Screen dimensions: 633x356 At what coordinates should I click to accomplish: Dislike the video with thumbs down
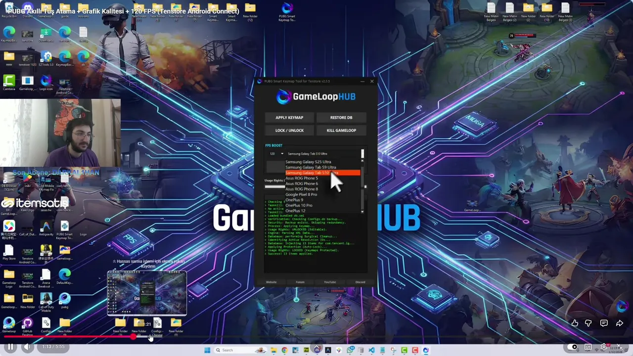click(588, 323)
